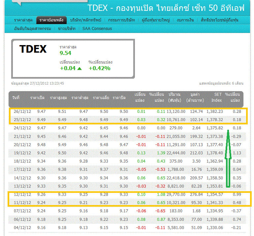Switch to บริษัท/หลักทรัพย์ tab
This screenshot has height=236, width=254.
click(86, 20)
